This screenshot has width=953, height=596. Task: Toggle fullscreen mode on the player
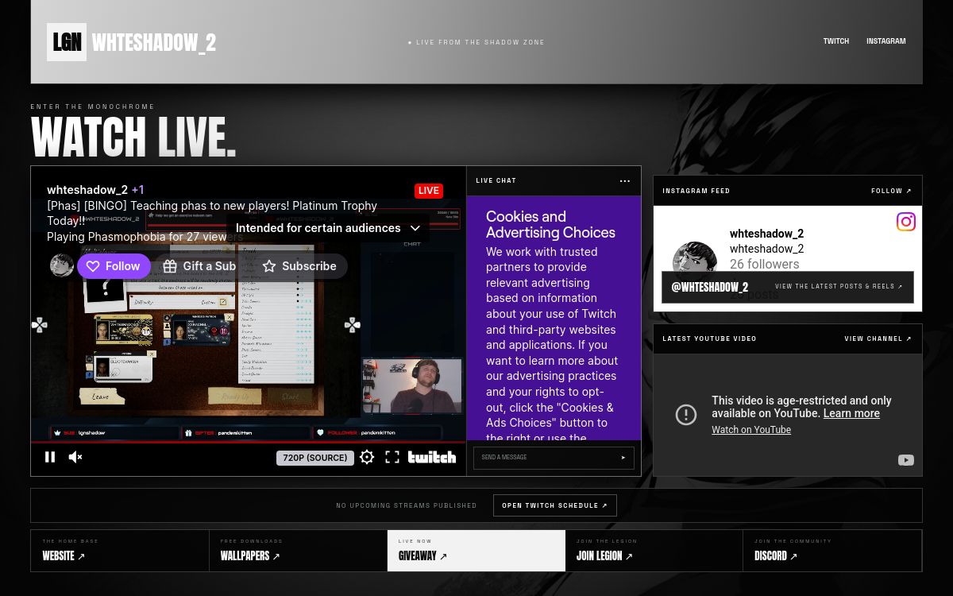click(392, 457)
